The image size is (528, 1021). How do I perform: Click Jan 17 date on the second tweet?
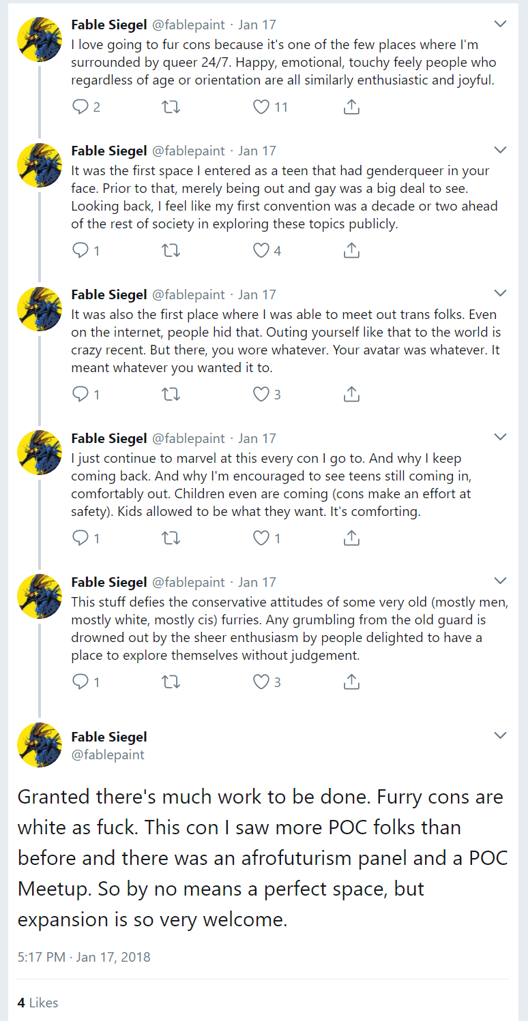[x=257, y=151]
